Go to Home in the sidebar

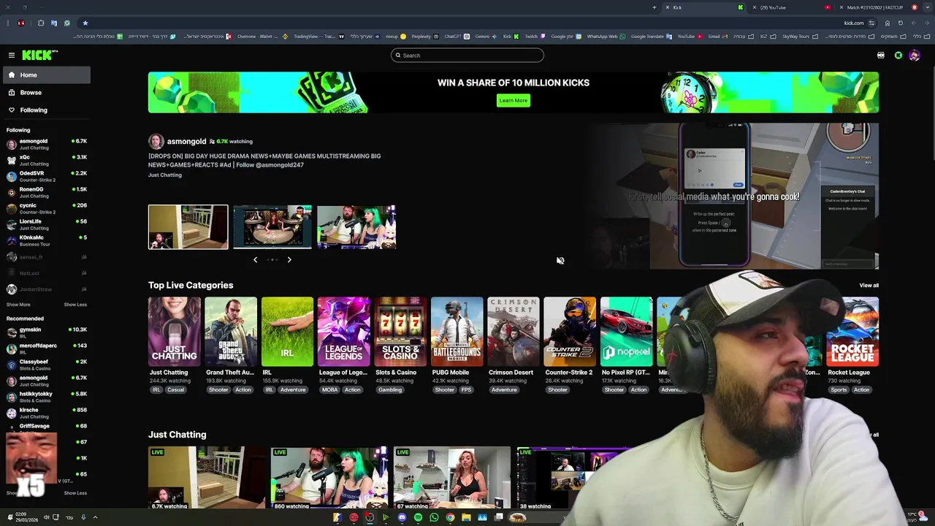click(46, 75)
